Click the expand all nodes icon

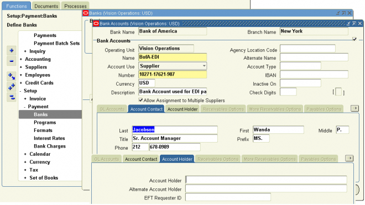pos(12,87)
